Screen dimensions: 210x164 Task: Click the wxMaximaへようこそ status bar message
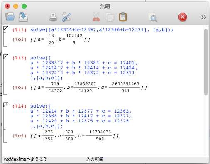click(25, 159)
